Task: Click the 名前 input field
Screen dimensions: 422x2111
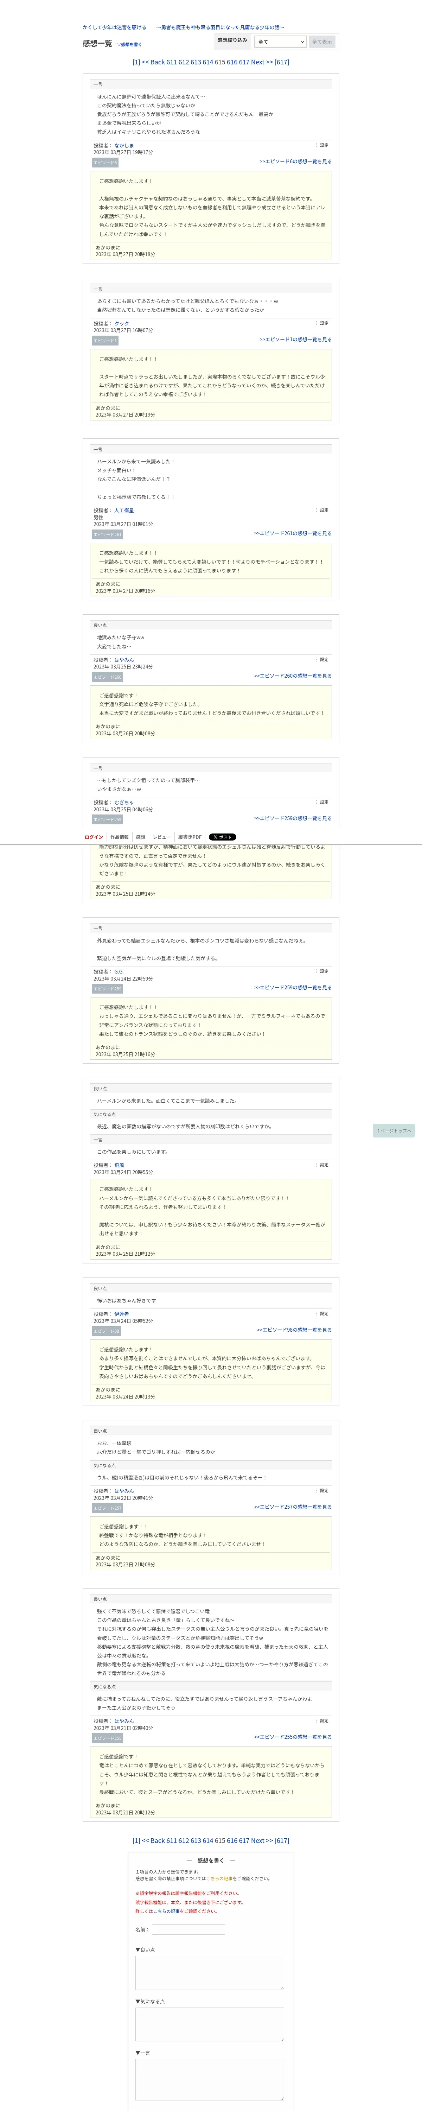Action: [188, 1929]
